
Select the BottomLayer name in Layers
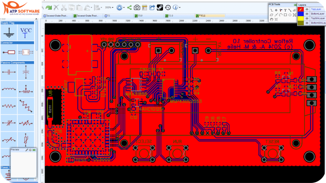[318, 14]
